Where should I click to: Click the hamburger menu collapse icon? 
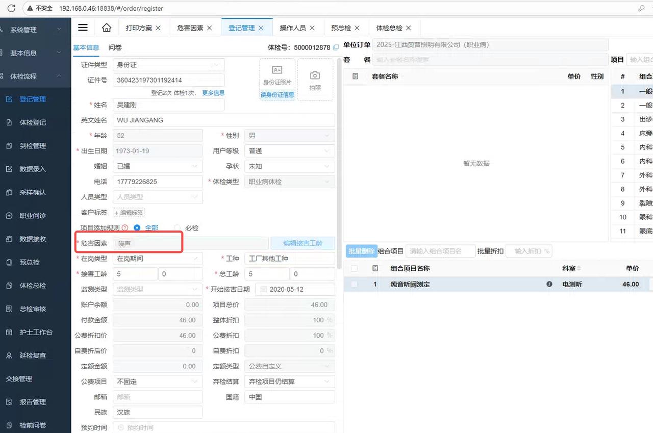click(x=83, y=28)
